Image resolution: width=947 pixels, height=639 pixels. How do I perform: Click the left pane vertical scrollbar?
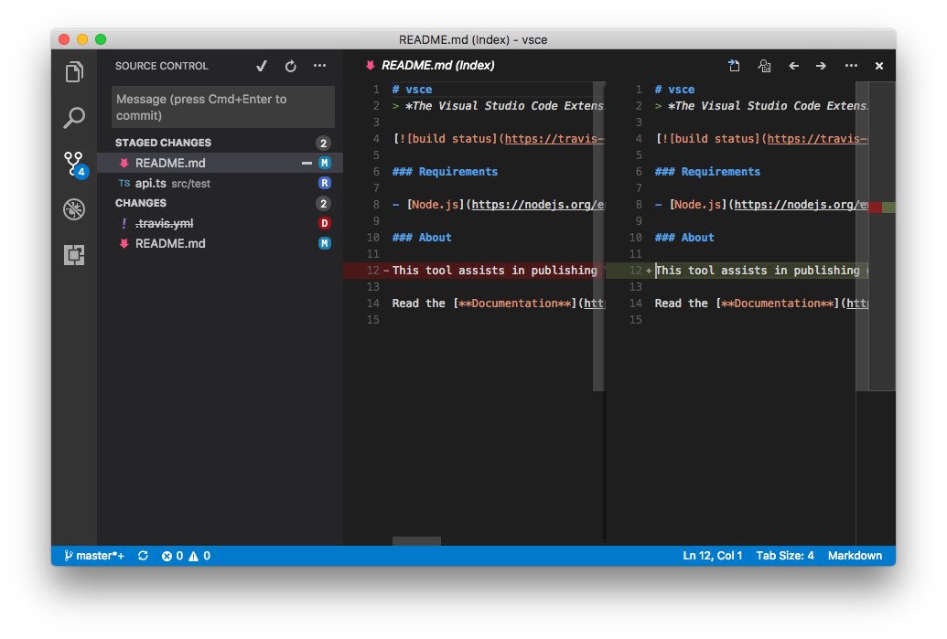tap(598, 237)
